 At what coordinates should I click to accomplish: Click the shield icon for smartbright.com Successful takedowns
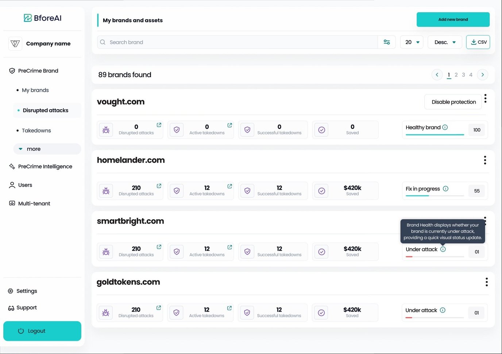pos(247,252)
